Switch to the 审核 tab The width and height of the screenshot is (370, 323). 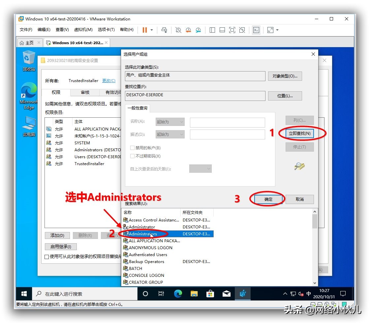(x=84, y=93)
